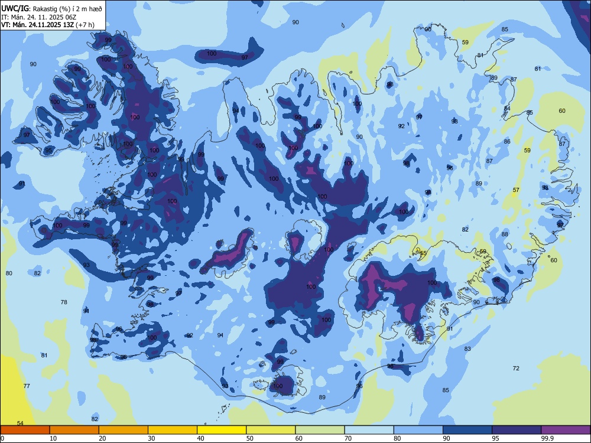The width and height of the screenshot is (591, 443).
Task: Click the golden 30–40 legend swatch
Action: coord(173,430)
